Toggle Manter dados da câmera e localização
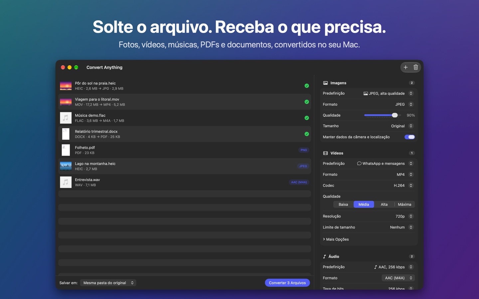Viewport: 479px width, 299px height. click(x=409, y=137)
